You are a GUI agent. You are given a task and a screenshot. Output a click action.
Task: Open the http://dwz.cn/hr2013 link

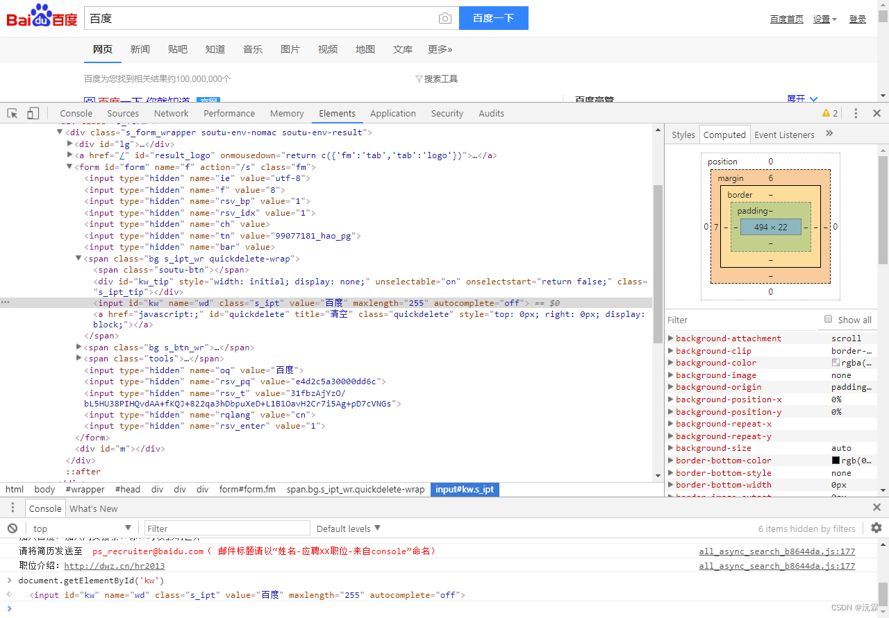115,566
